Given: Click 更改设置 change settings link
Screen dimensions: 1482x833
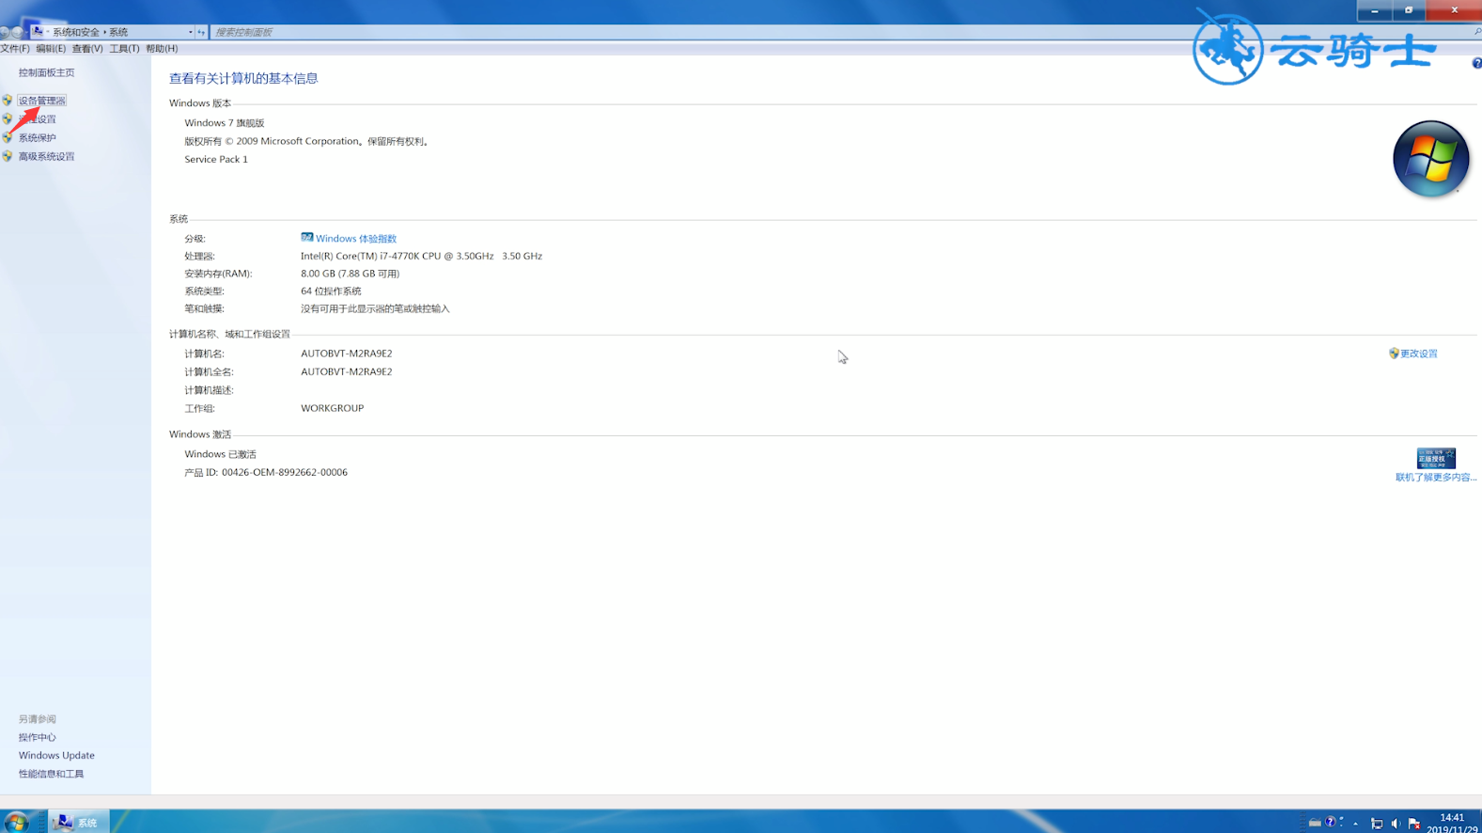Looking at the screenshot, I should [1419, 354].
